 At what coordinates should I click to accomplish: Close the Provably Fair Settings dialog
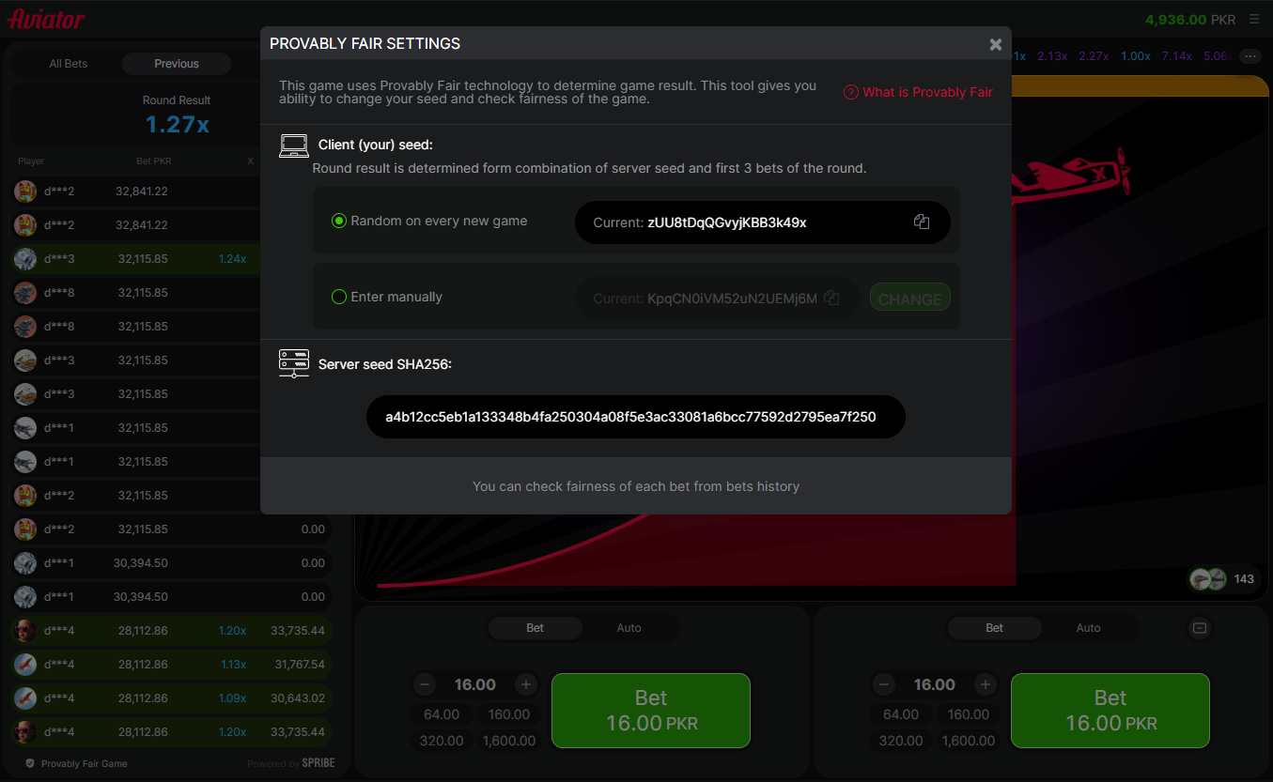996,44
